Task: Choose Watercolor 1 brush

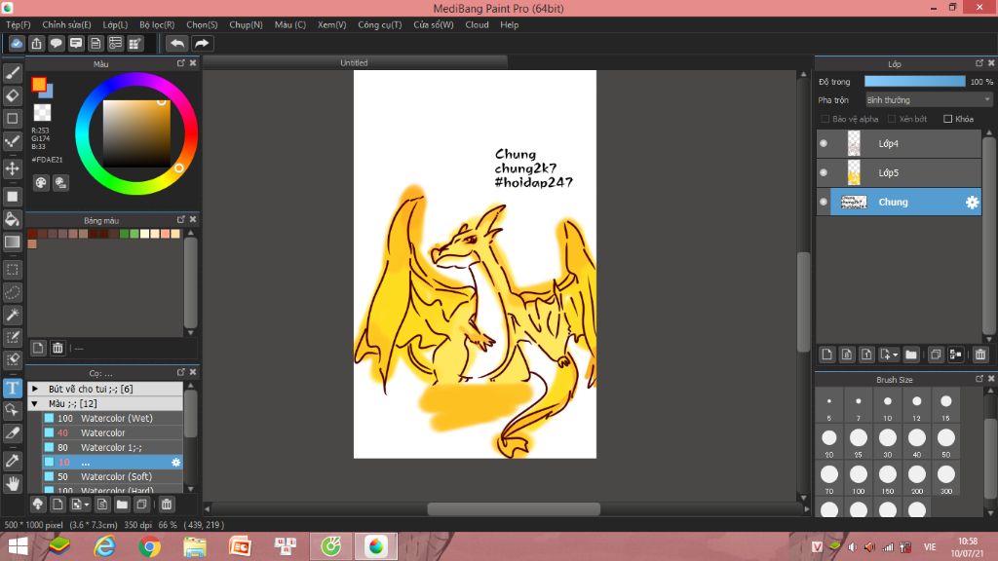Action: pyautogui.click(x=112, y=447)
